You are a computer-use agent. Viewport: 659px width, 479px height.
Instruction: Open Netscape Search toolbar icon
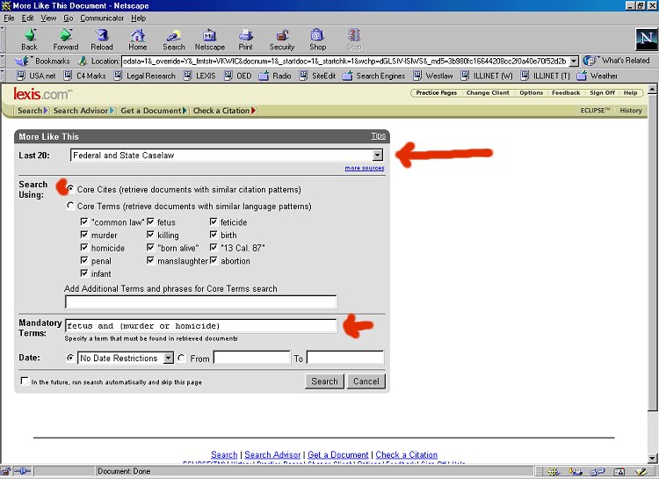pos(174,40)
